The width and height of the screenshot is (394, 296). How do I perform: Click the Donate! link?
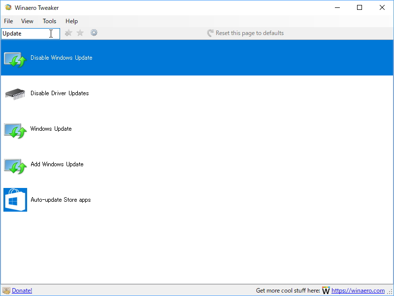(x=22, y=291)
